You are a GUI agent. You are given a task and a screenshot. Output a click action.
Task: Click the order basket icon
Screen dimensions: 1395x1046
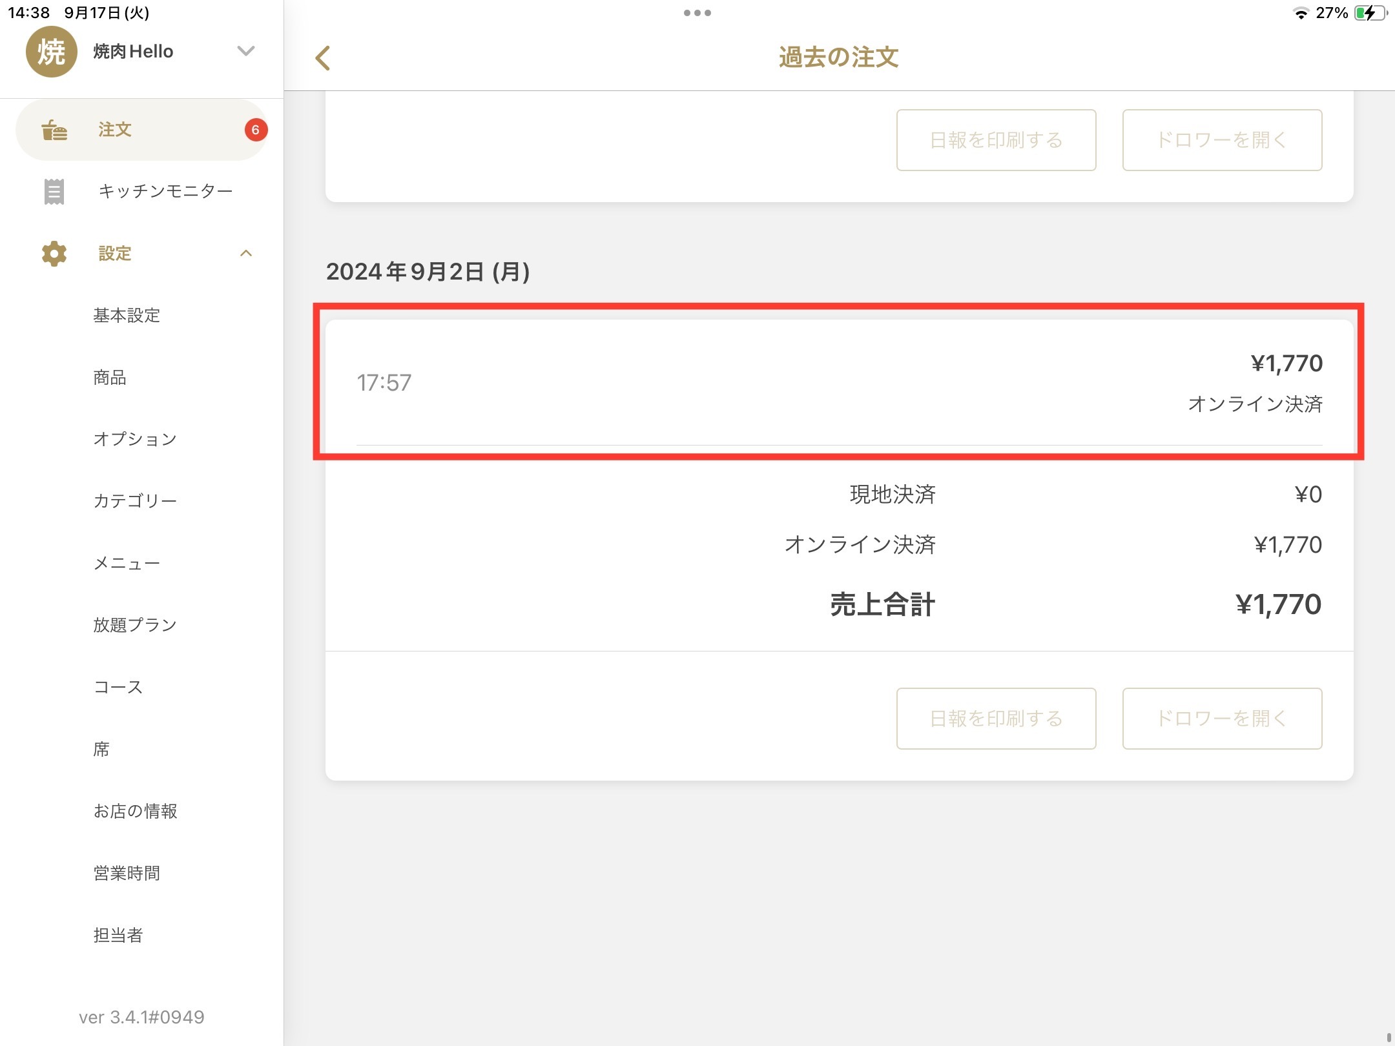pos(54,130)
